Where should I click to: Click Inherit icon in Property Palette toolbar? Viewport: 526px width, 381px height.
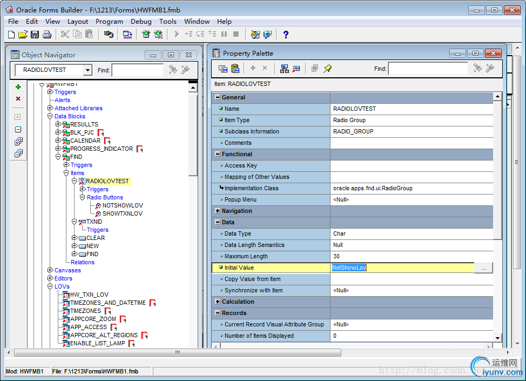coord(296,69)
